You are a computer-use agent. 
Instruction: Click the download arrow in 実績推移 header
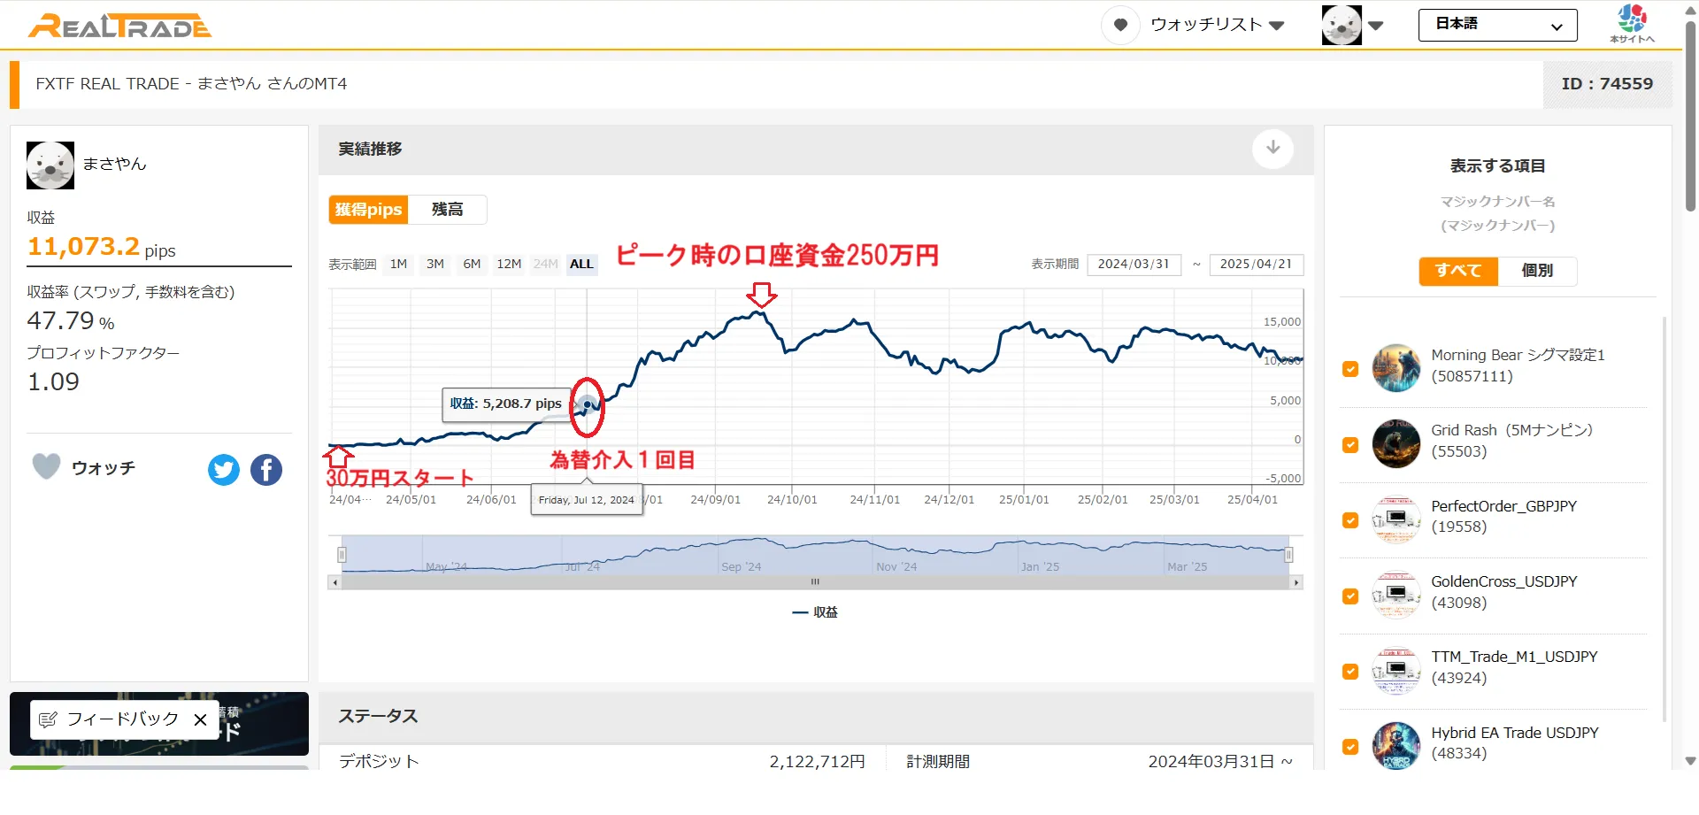[1272, 148]
